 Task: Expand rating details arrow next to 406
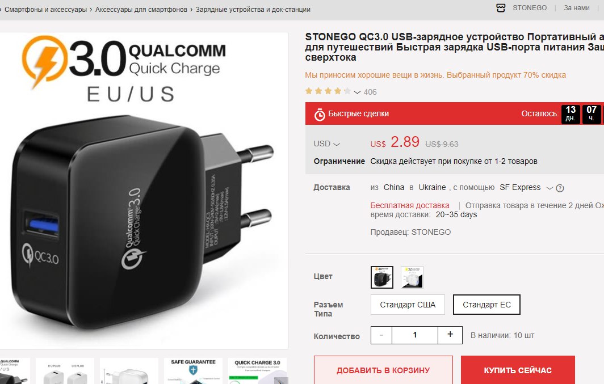357,92
